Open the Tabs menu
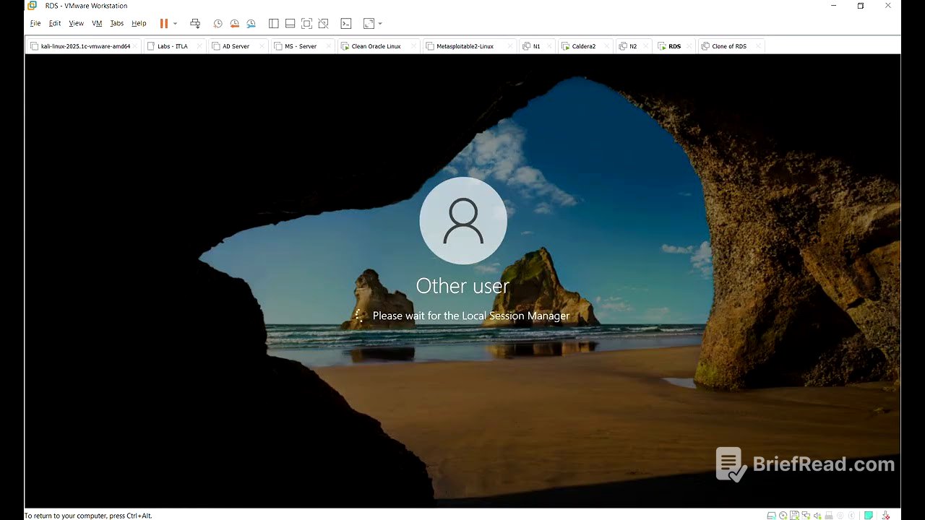 coord(116,23)
